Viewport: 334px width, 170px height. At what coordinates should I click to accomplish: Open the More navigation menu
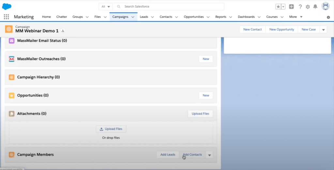point(296,17)
